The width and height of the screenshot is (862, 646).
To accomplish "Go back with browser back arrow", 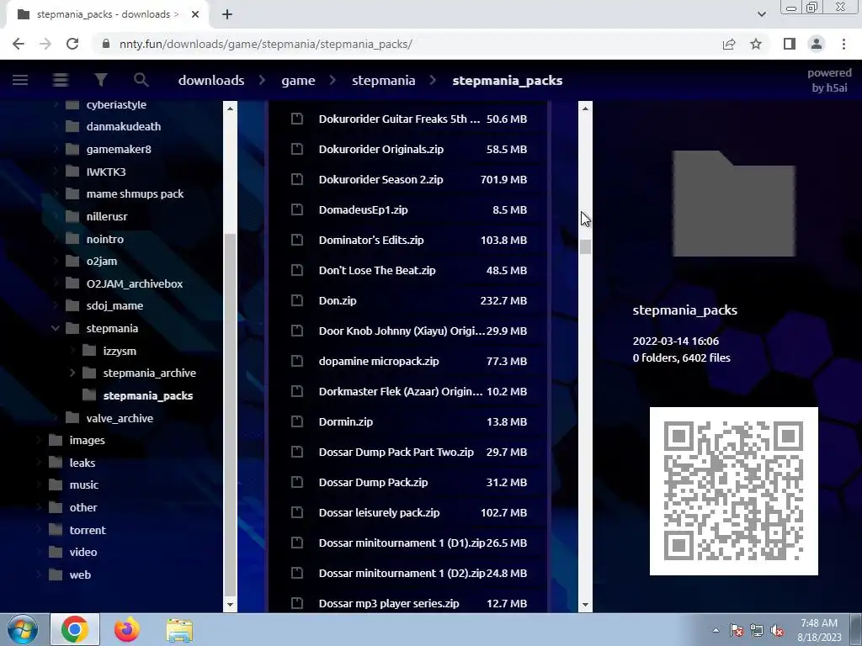I will (19, 44).
